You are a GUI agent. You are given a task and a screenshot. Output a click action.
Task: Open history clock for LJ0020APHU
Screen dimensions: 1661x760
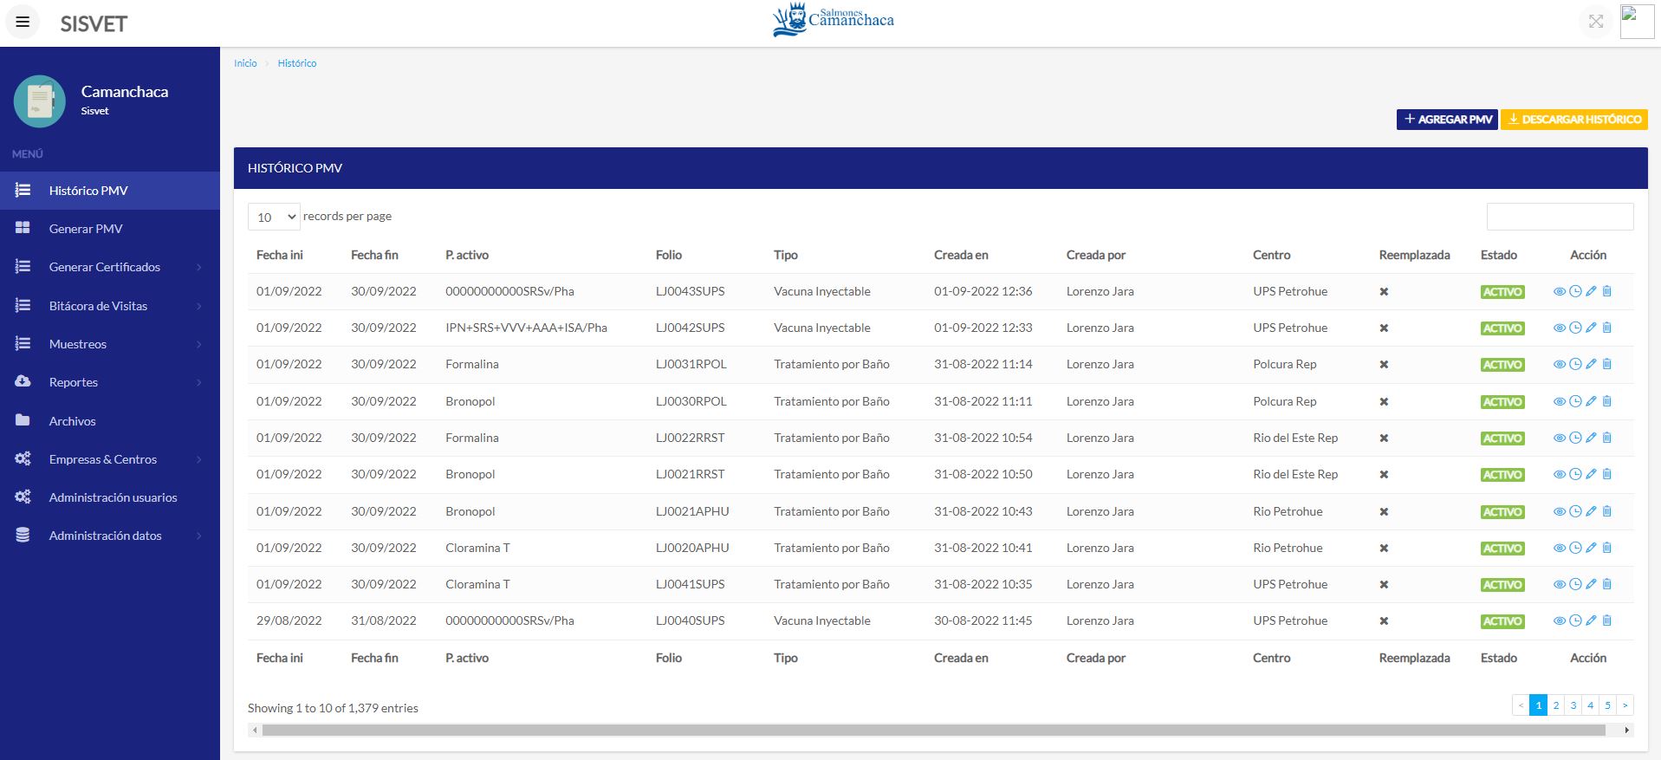[x=1575, y=549]
